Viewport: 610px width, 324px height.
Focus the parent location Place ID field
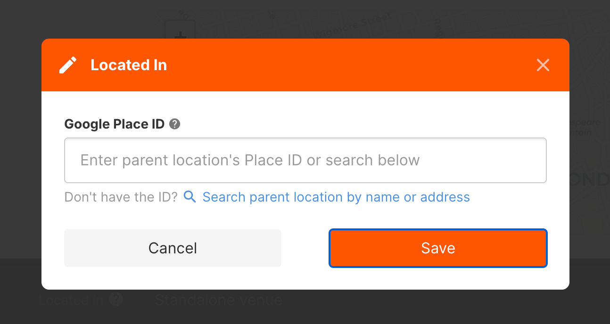click(305, 160)
